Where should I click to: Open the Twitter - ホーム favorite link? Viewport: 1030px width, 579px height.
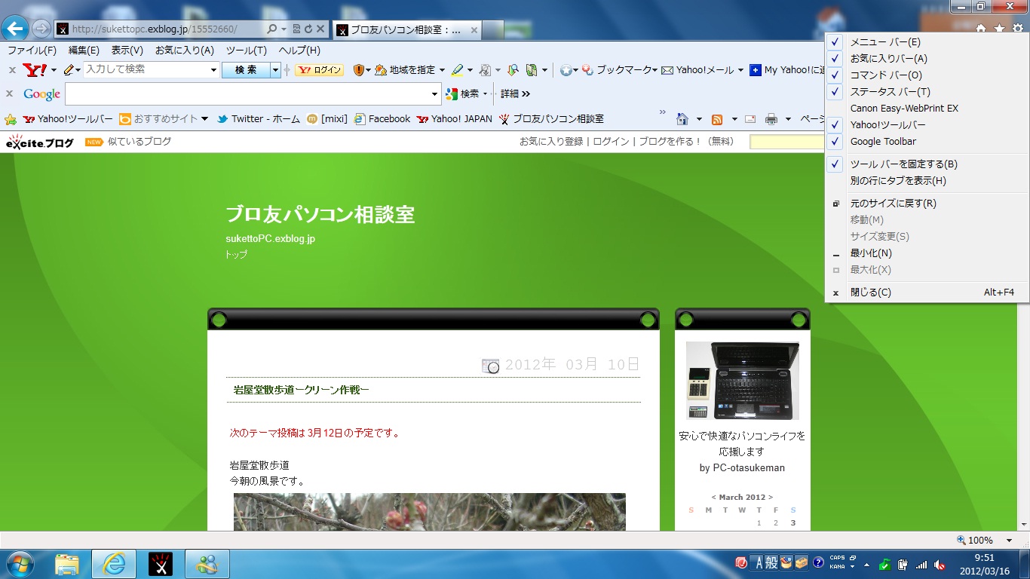[259, 119]
